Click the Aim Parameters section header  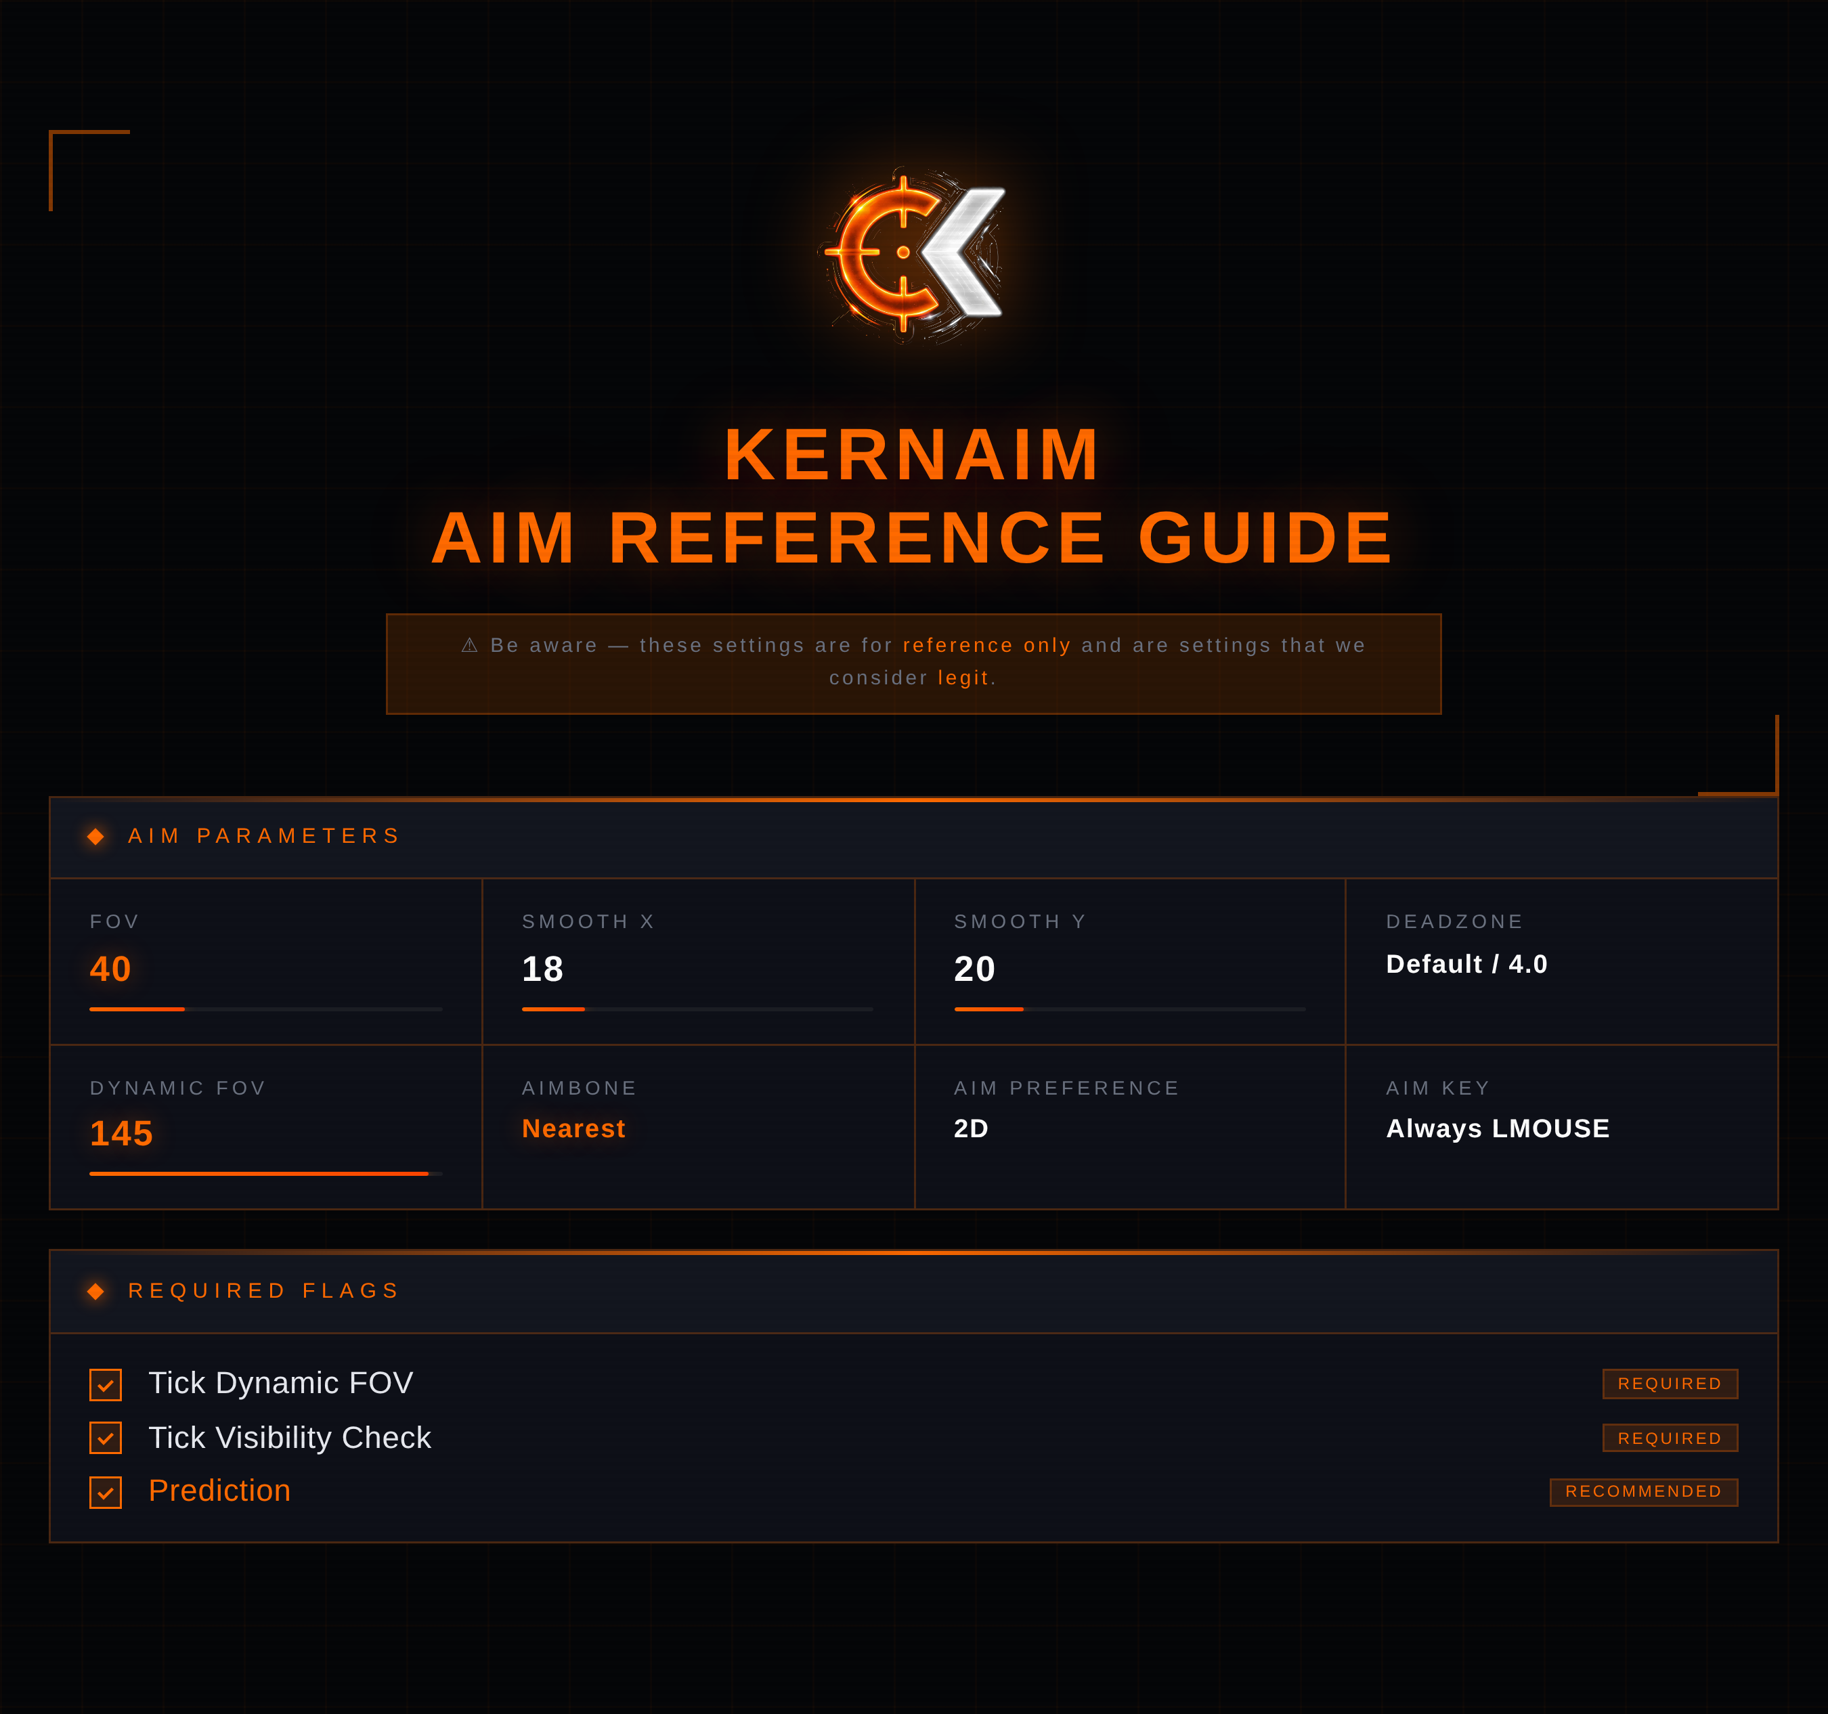point(264,836)
